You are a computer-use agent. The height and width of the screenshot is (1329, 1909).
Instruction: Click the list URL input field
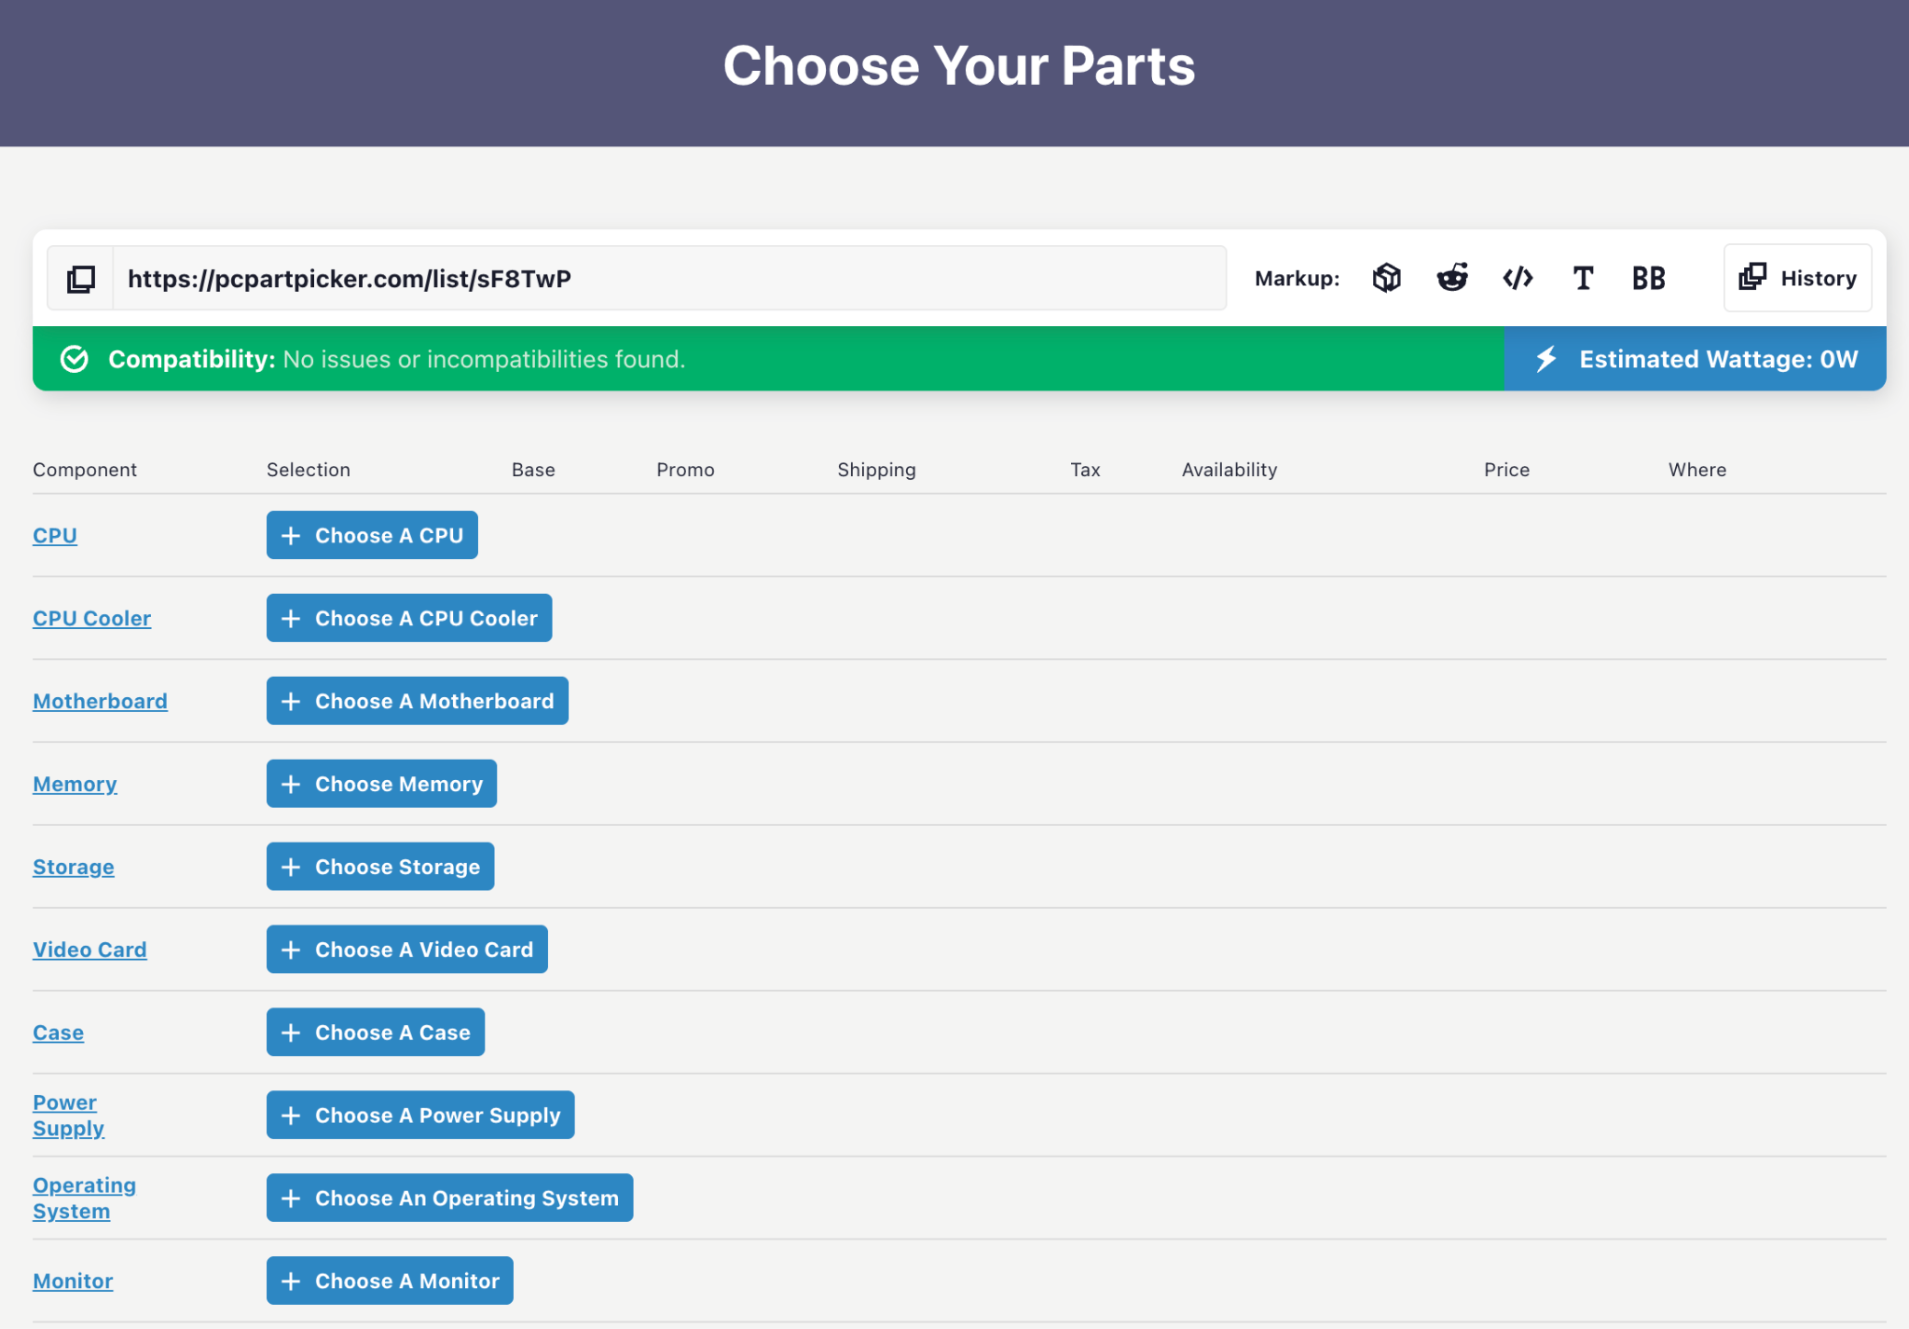[669, 279]
